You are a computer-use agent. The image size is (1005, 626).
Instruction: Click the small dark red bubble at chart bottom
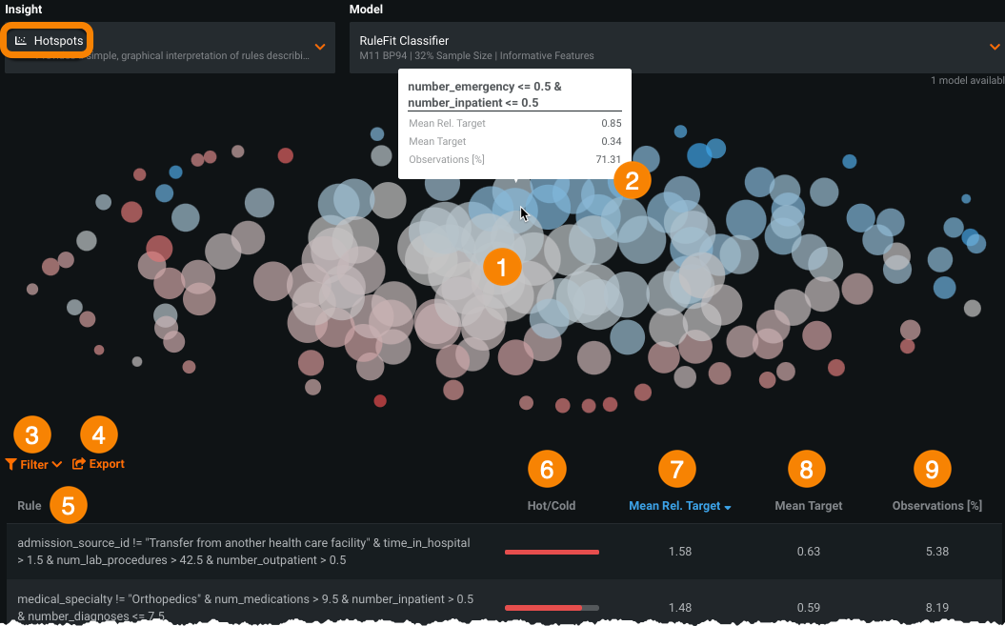pyautogui.click(x=380, y=401)
